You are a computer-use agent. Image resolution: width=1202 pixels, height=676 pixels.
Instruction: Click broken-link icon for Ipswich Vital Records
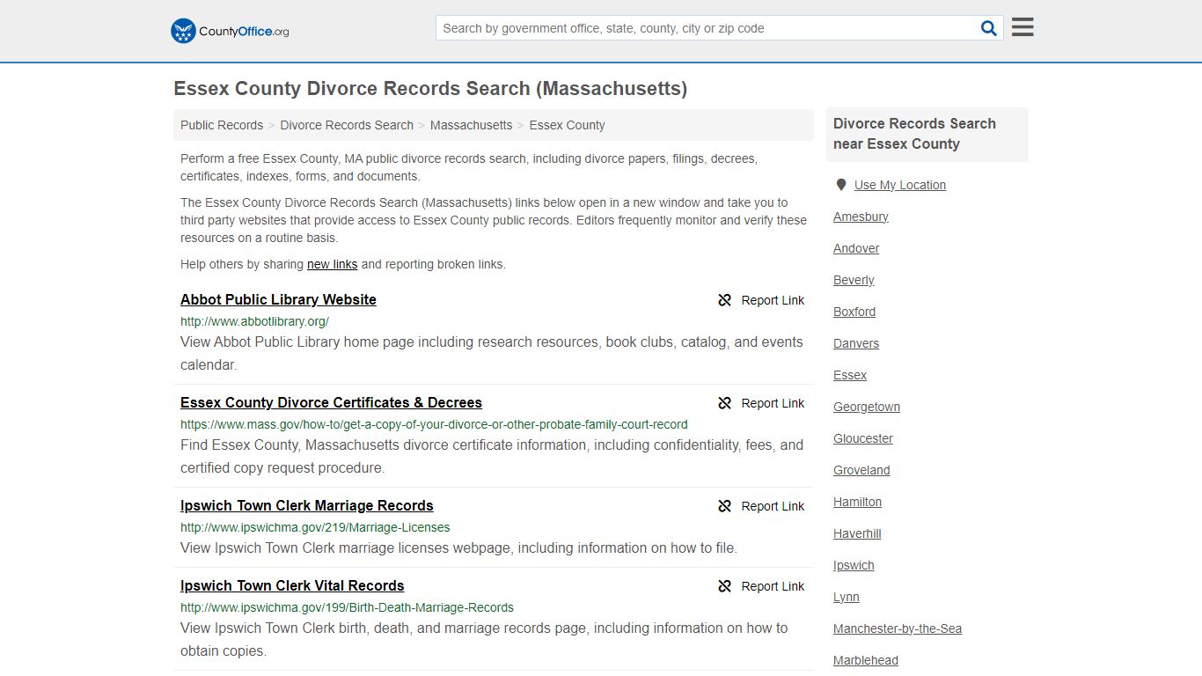[x=725, y=586]
